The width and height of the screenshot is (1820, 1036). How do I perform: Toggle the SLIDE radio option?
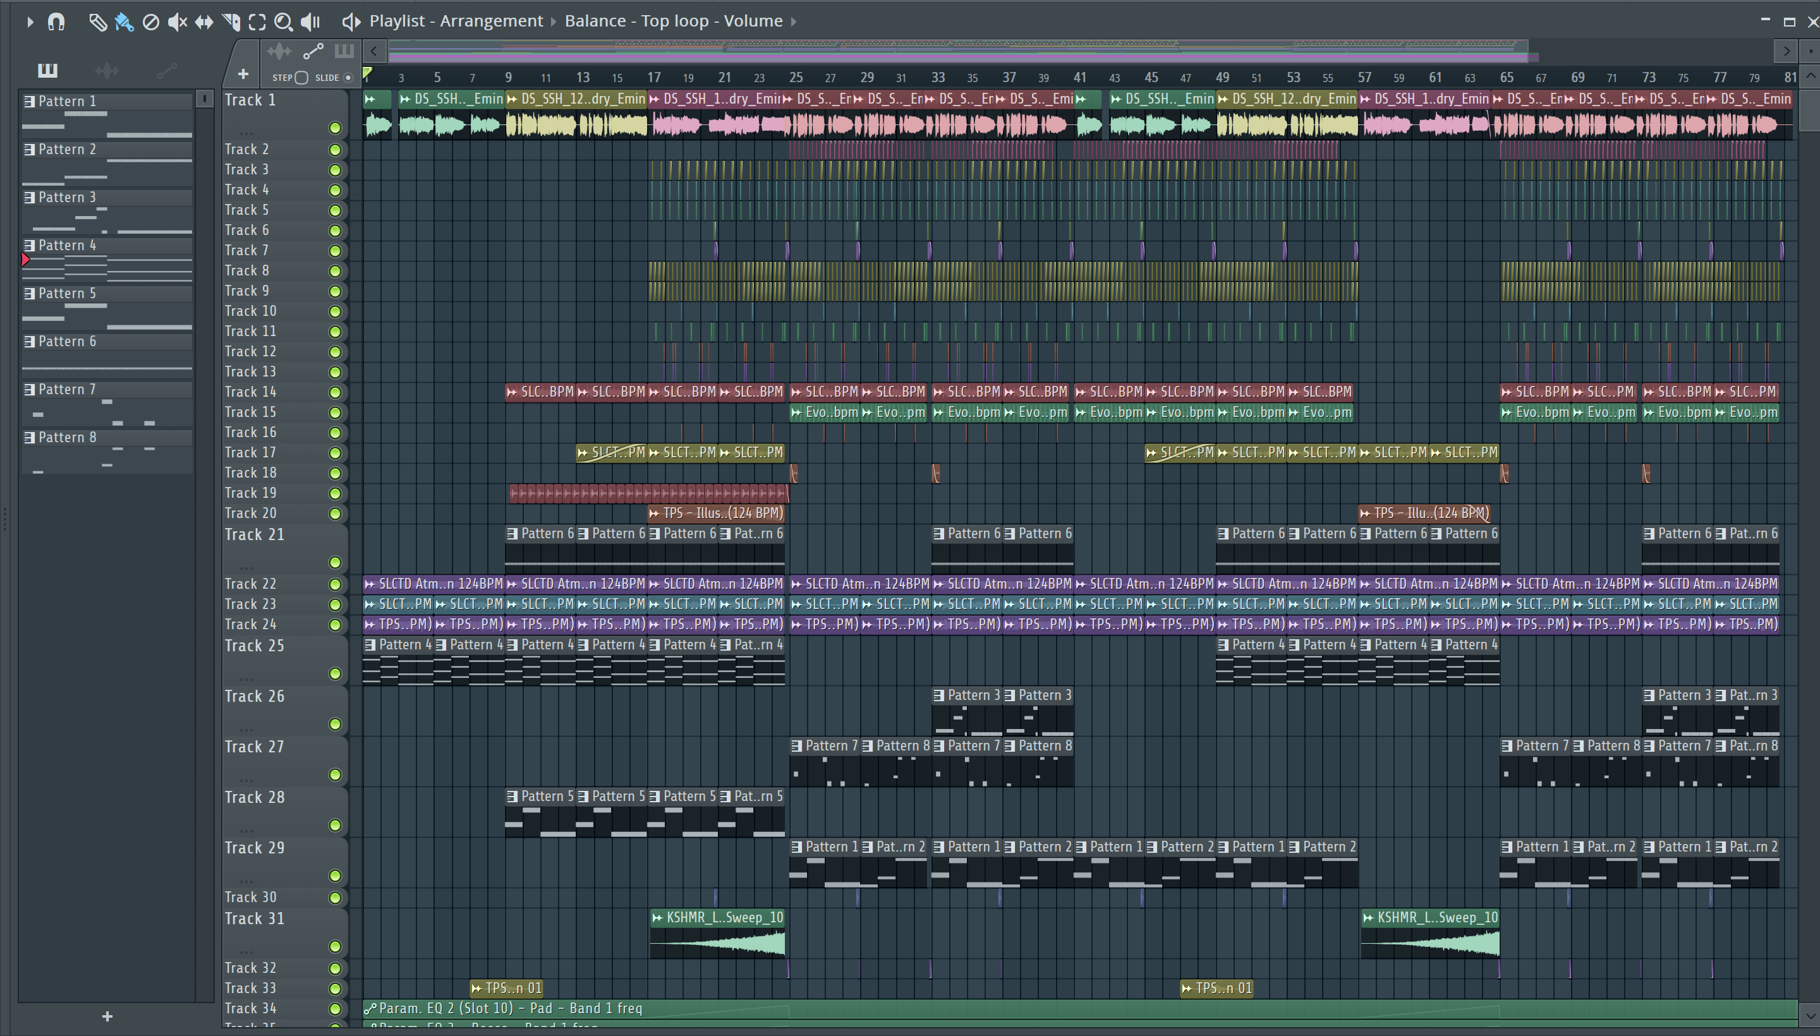tap(348, 78)
